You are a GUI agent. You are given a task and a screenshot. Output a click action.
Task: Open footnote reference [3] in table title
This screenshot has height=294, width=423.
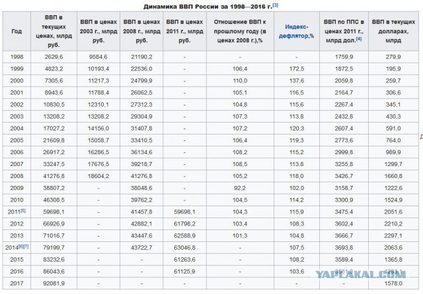[275, 5]
